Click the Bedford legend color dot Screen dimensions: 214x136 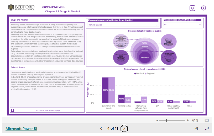click(x=135, y=74)
